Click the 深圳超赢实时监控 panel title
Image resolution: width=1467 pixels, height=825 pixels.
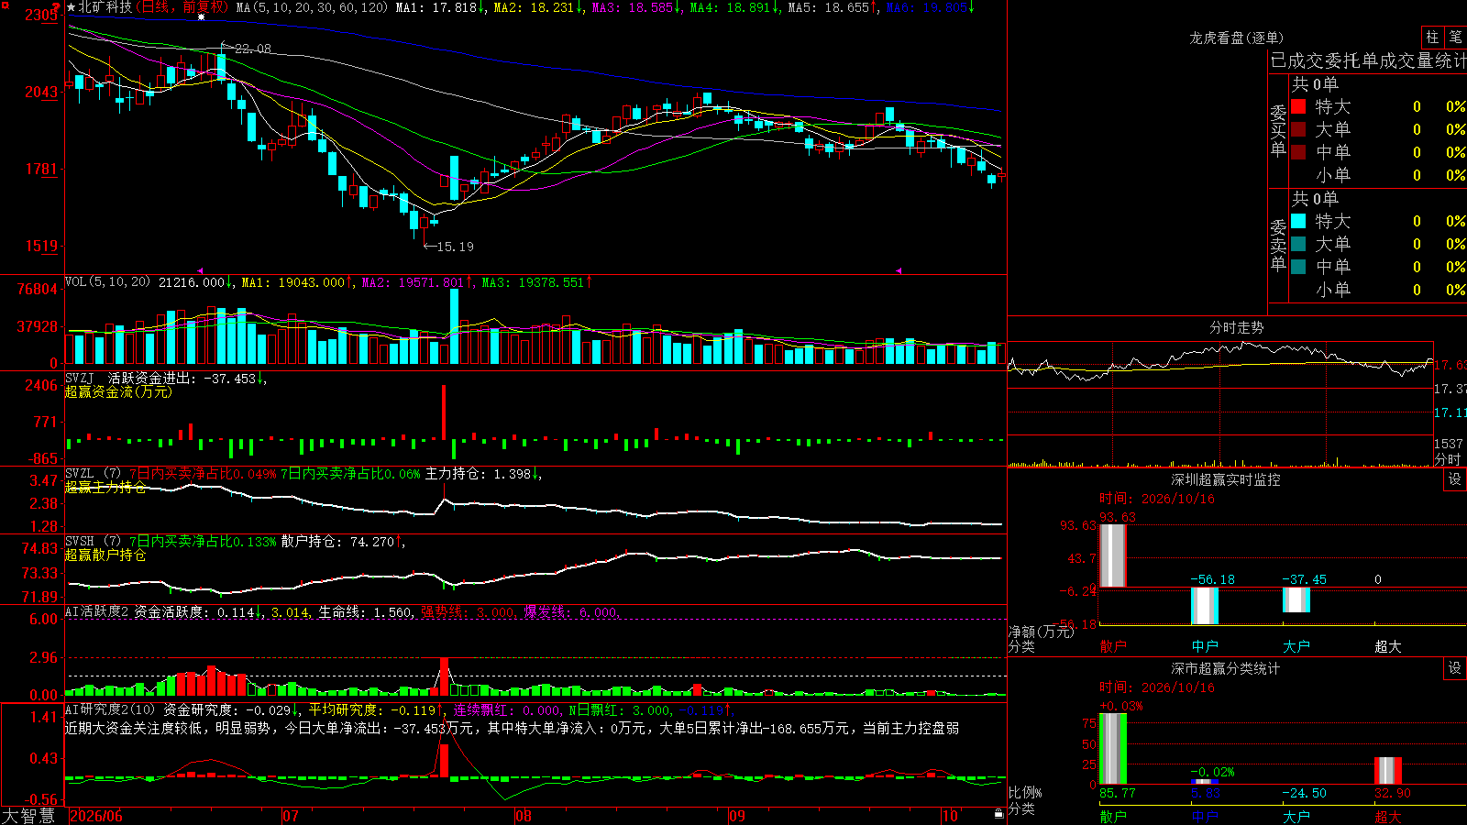[1225, 479]
